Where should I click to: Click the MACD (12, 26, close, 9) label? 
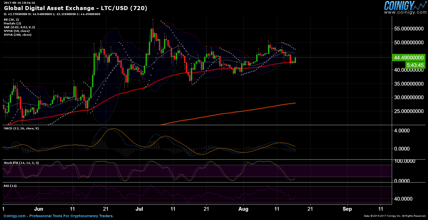(21, 128)
